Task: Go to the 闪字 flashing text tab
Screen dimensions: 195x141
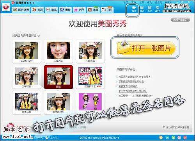Action: pyautogui.click(x=79, y=10)
